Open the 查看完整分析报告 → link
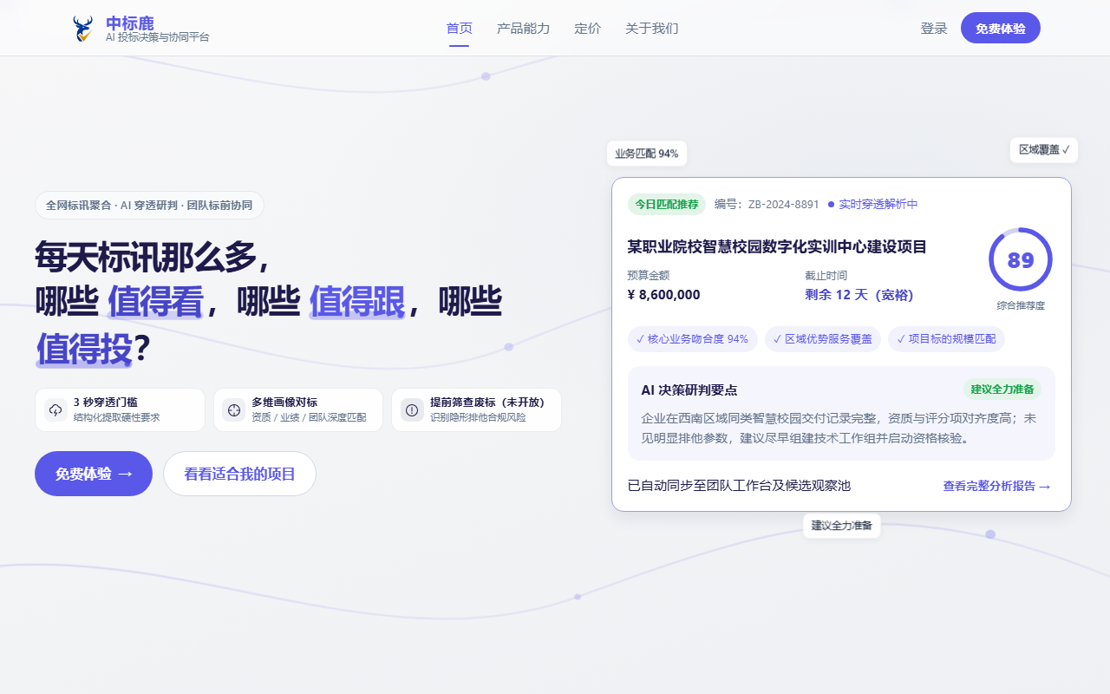 (997, 486)
